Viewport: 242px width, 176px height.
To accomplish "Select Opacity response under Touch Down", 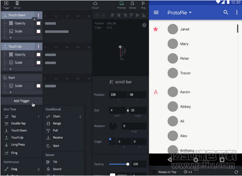I will pyautogui.click(x=22, y=23).
